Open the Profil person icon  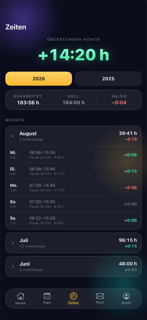(126, 296)
